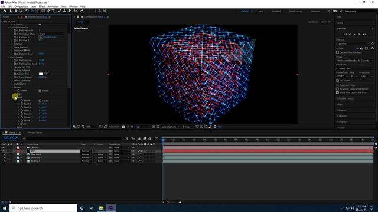Click the Color Tint white swatch
This screenshot has width=378, height=212.
coord(41,74)
